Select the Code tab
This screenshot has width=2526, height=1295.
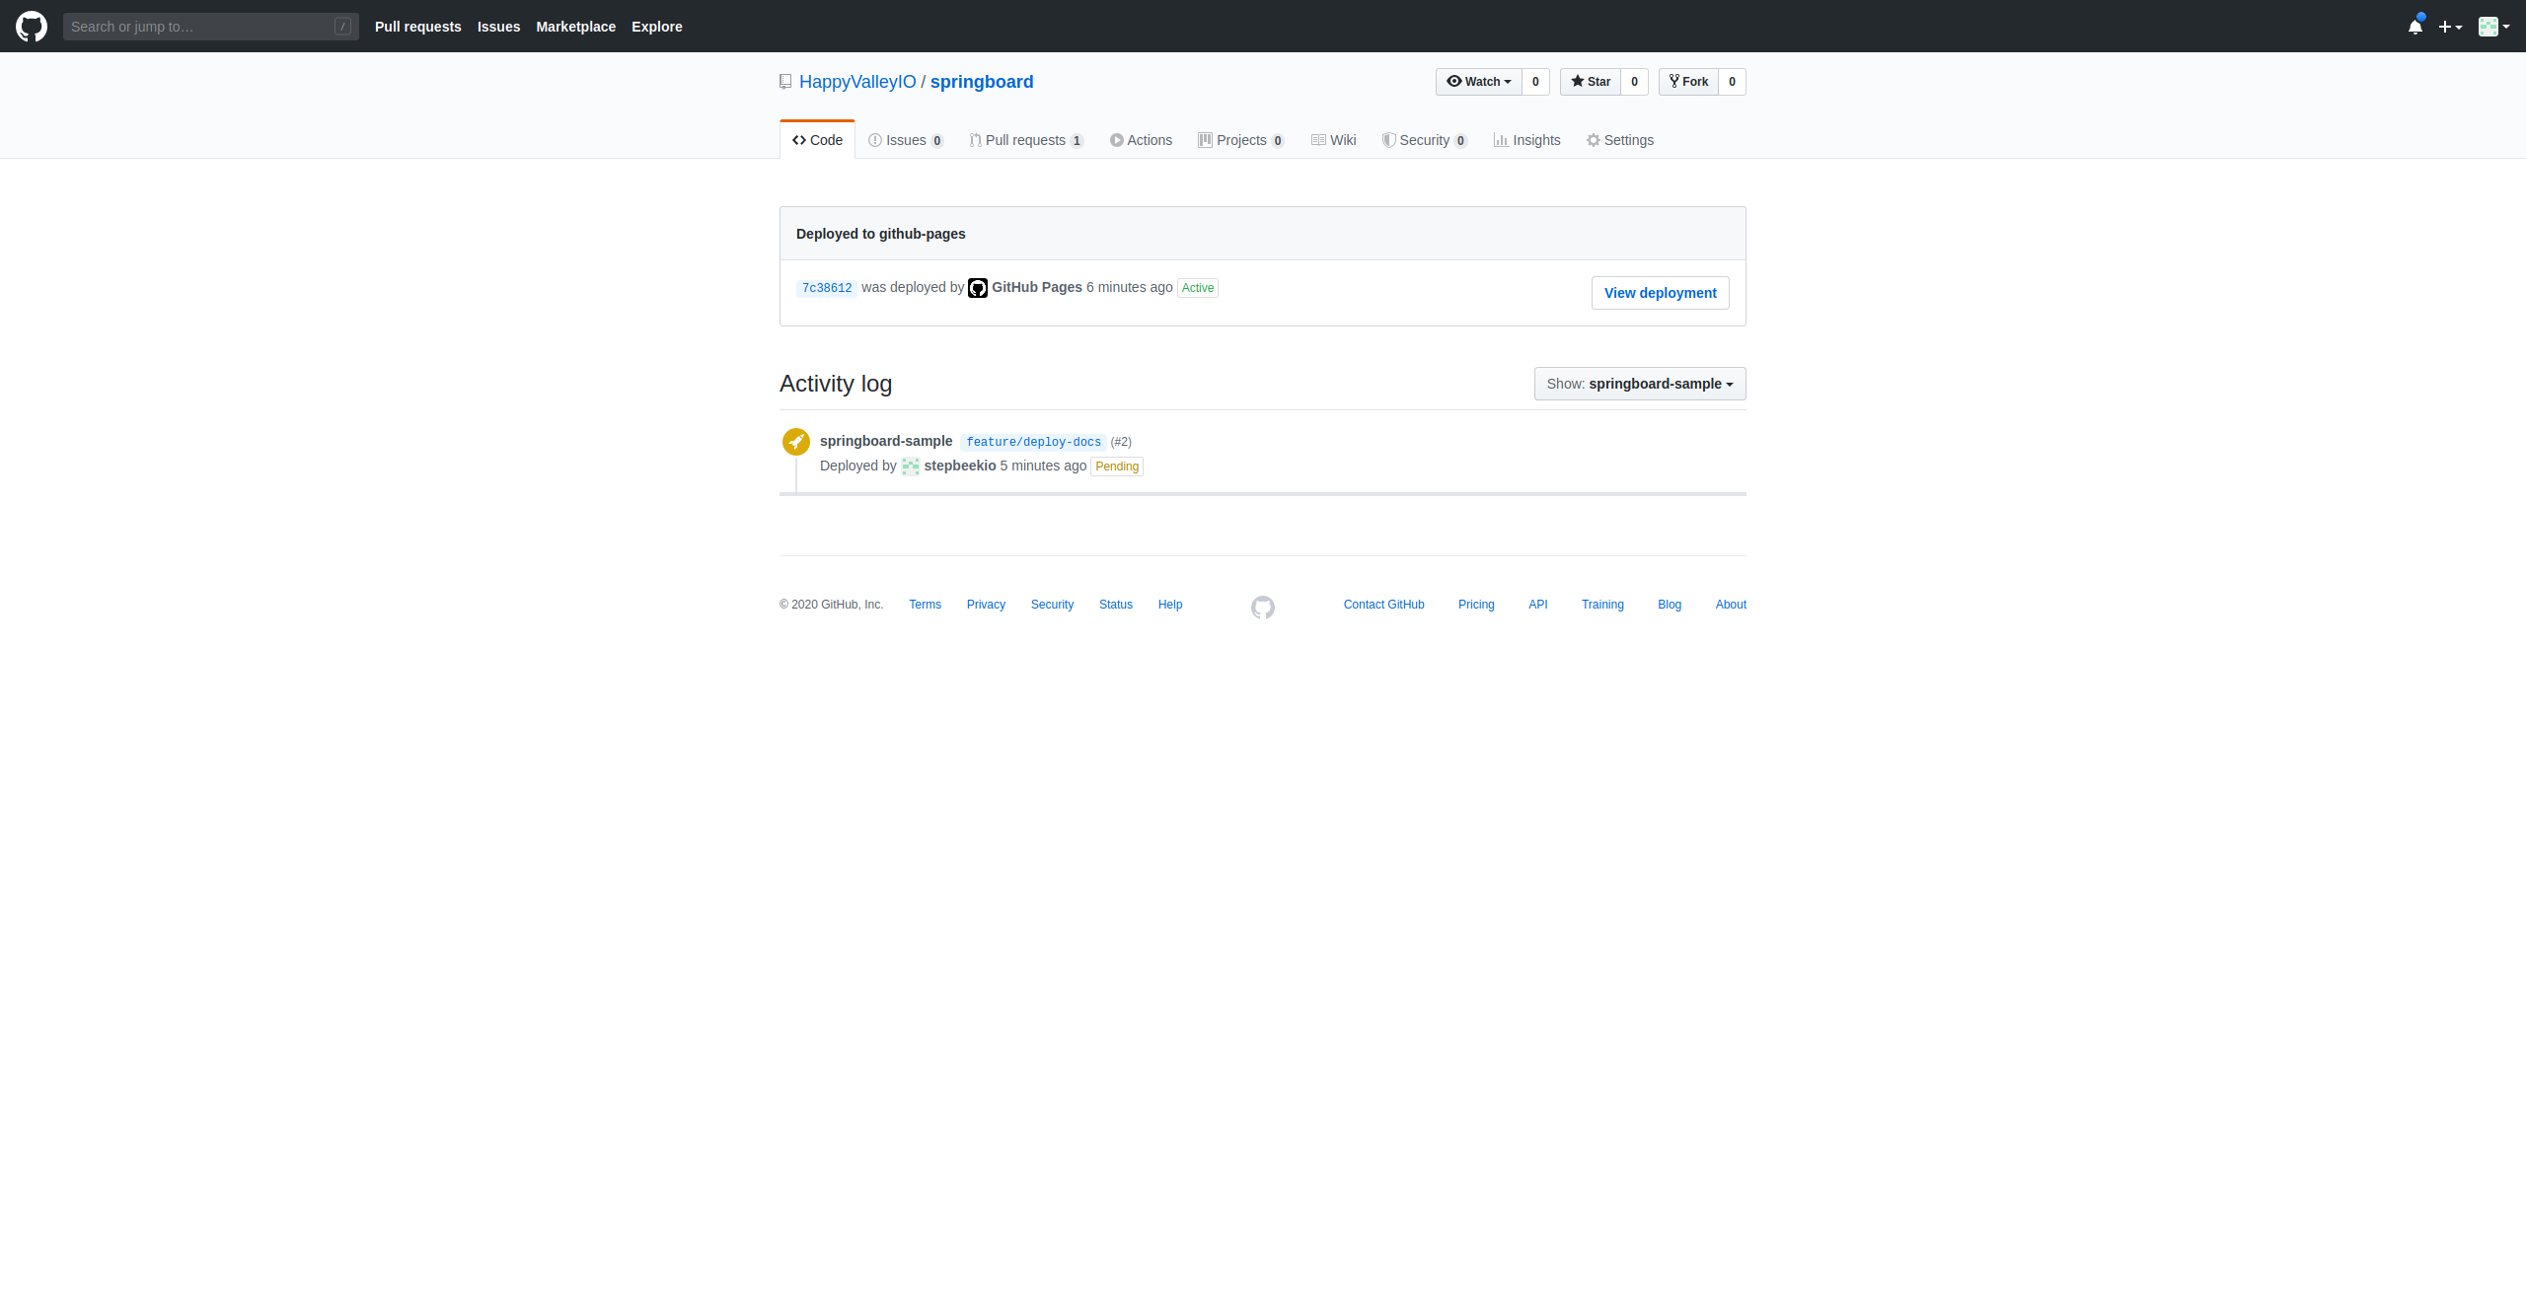pyautogui.click(x=817, y=140)
